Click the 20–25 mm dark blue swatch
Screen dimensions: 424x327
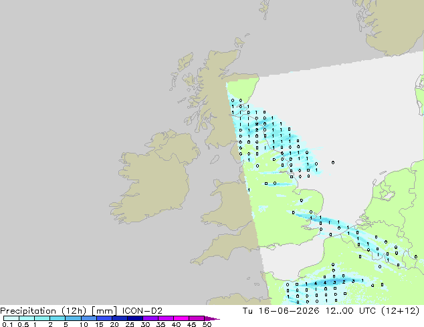tap(119, 318)
